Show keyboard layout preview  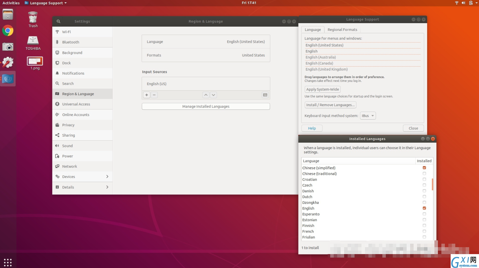point(265,95)
